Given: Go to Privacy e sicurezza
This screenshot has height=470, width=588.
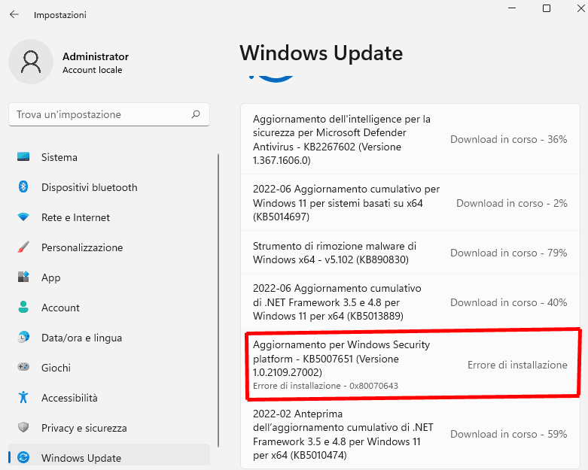Looking at the screenshot, I should pyautogui.click(x=109, y=428).
